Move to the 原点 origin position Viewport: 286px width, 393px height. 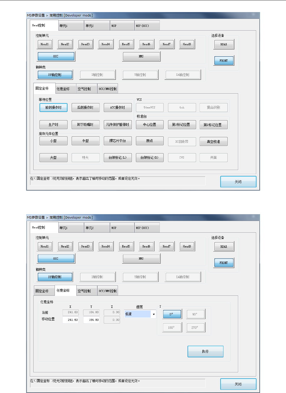click(x=150, y=141)
